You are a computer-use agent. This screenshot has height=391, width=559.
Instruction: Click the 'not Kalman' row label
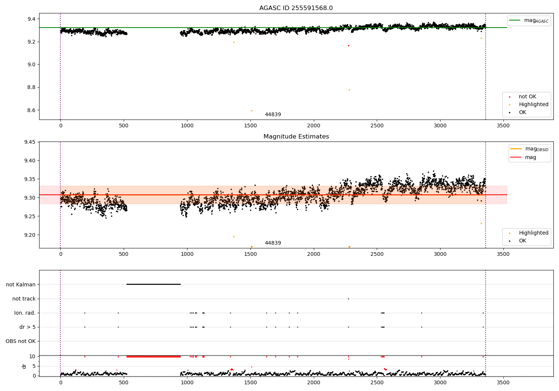click(x=21, y=284)
